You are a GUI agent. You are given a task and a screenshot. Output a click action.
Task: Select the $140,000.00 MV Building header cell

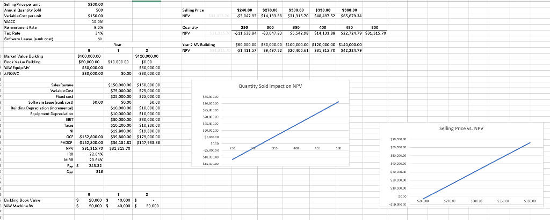coord(349,45)
